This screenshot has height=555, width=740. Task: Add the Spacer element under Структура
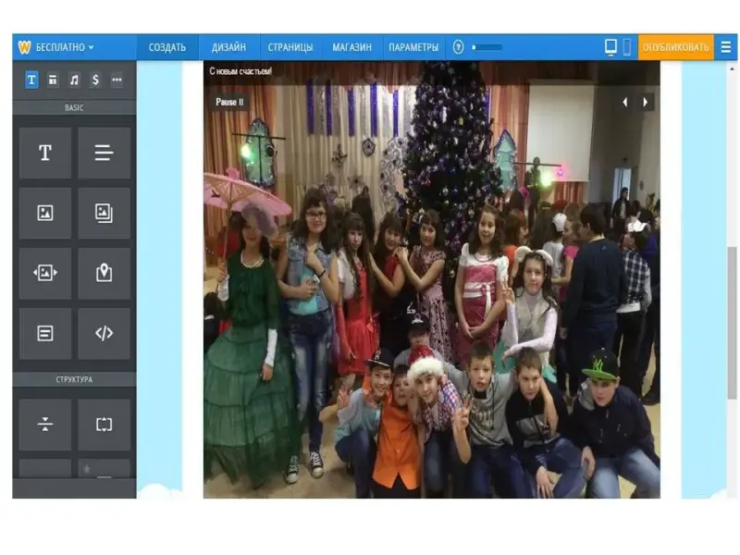click(104, 425)
